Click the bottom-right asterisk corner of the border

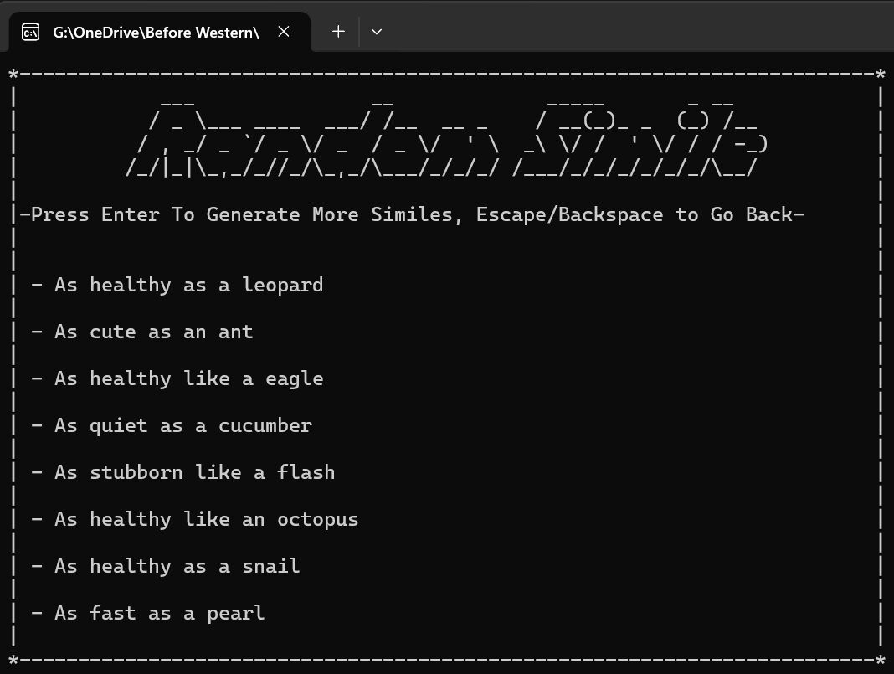[881, 660]
